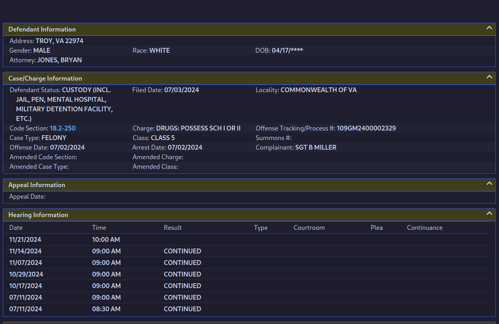
Task: Click DOB value 04/17/****
Action: (287, 50)
